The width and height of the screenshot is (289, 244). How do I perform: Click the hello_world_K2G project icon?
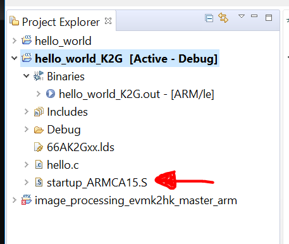click(27, 58)
